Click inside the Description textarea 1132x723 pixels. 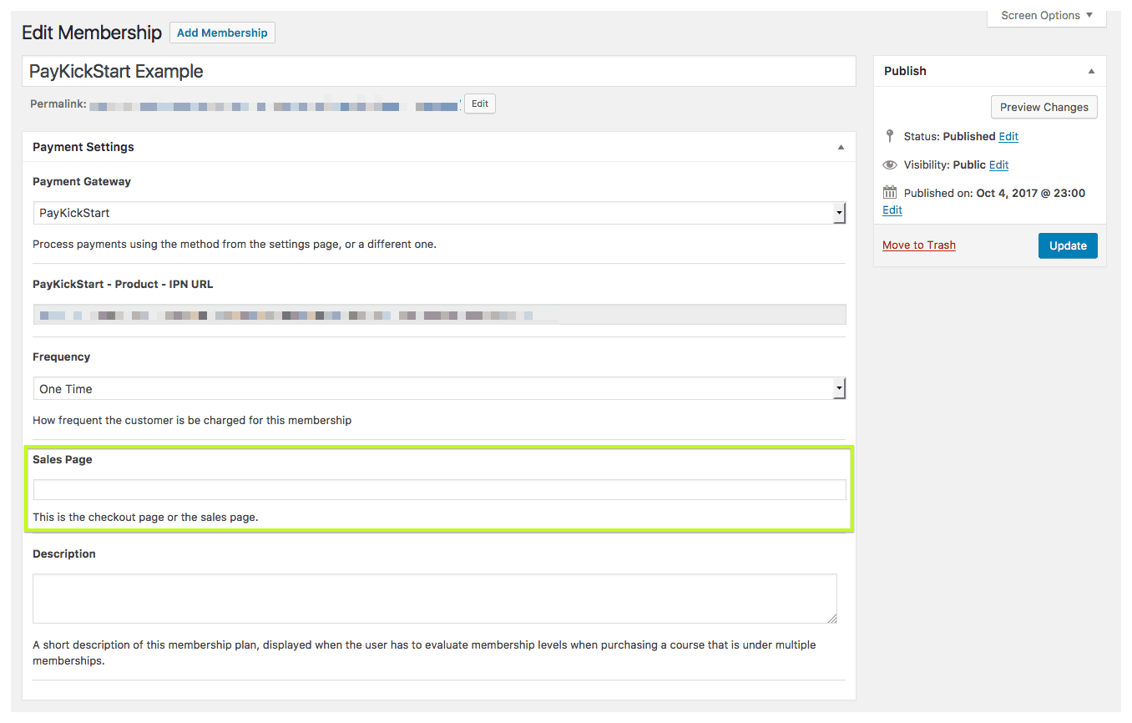pos(435,598)
